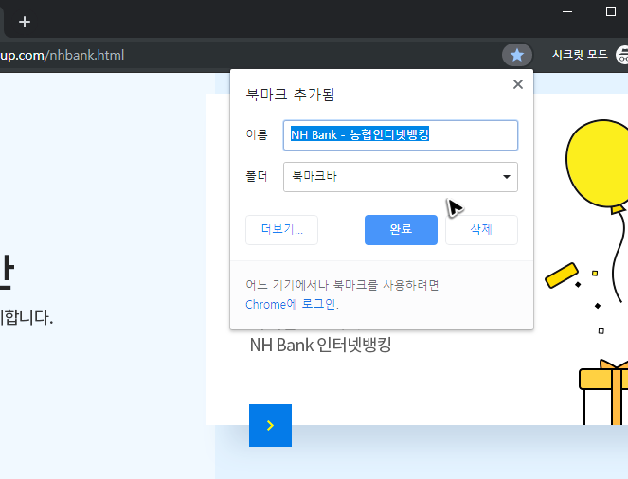The image size is (628, 479).
Task: Click the gift box illustration
Action: [603, 392]
